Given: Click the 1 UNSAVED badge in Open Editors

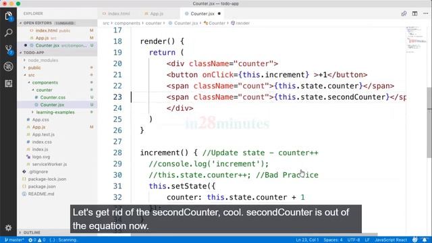Looking at the screenshot, I should click(64, 23).
